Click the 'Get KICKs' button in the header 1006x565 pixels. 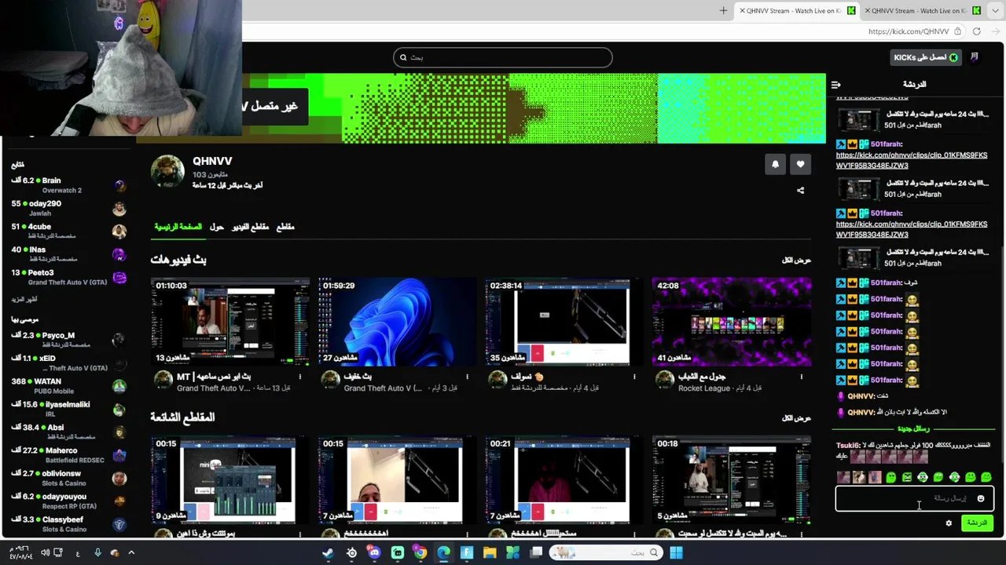coord(925,57)
